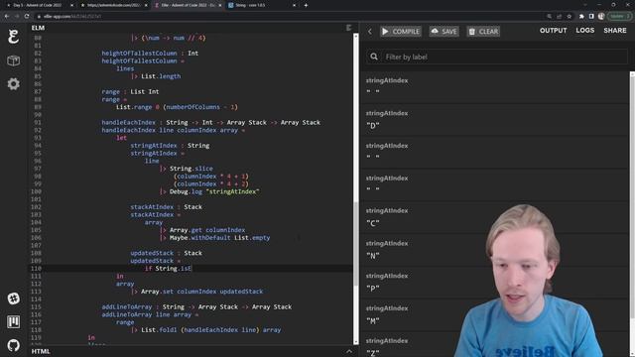This screenshot has height=357, width=635.
Task: Click the zoom magnifier icon in address bar
Action: point(549,16)
